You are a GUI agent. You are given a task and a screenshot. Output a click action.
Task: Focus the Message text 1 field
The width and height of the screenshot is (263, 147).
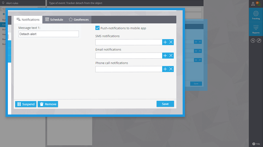tap(49, 34)
